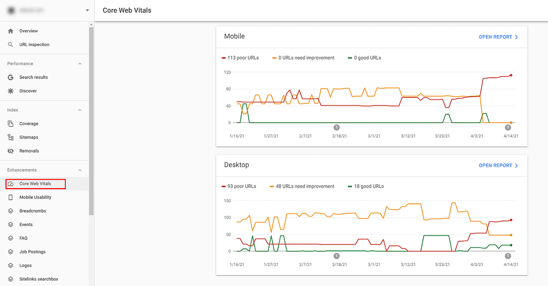548x286 pixels.
Task: Collapse the Index section
Action: [x=79, y=110]
